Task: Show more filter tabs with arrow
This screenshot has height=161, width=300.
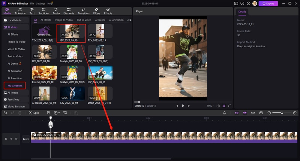Action: click(x=130, y=20)
